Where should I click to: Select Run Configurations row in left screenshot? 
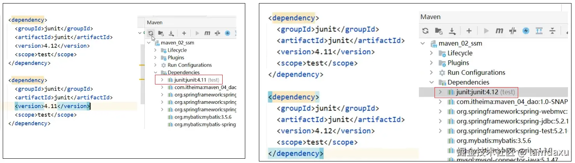coord(190,65)
